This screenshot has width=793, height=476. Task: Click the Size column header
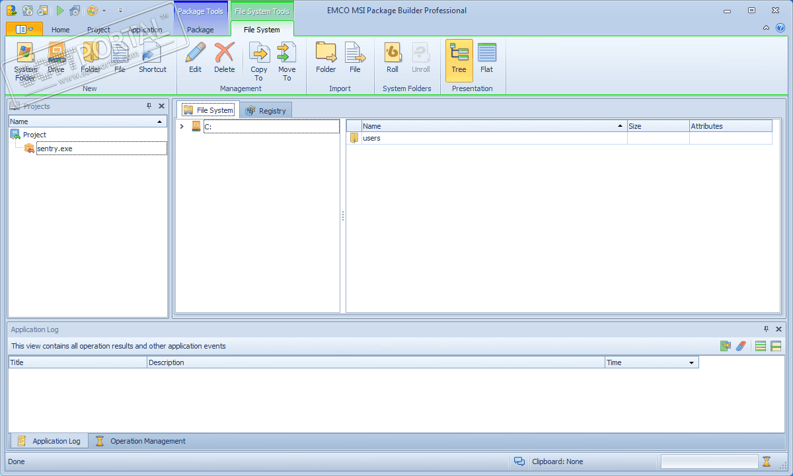pos(658,126)
